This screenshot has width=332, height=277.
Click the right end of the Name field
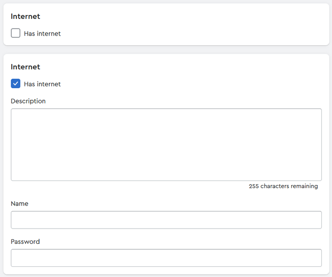(x=314, y=220)
